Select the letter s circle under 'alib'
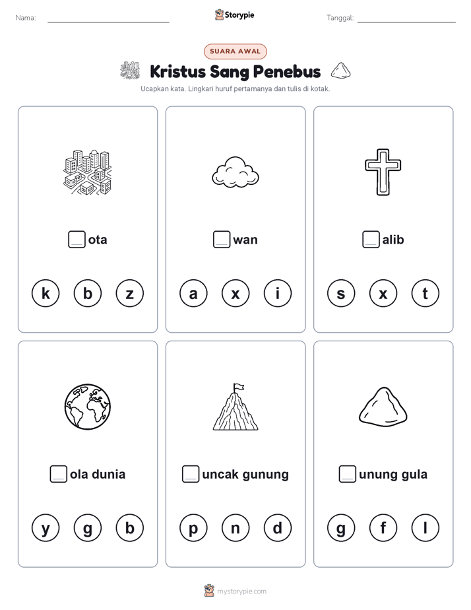This screenshot has height=610, width=471. coord(341,293)
